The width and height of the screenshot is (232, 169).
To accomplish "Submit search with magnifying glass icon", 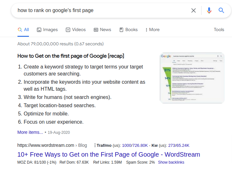I will point(221,10).
